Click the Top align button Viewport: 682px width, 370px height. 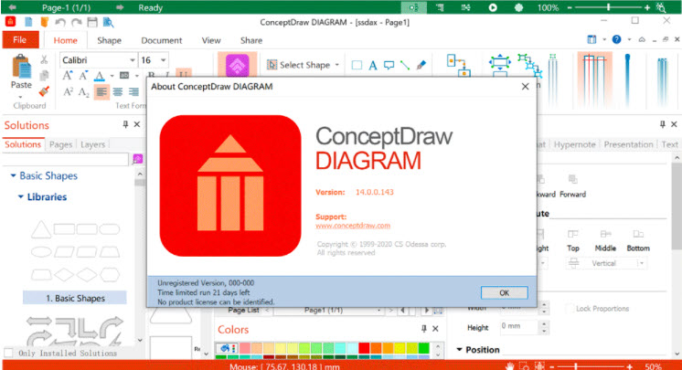point(573,241)
